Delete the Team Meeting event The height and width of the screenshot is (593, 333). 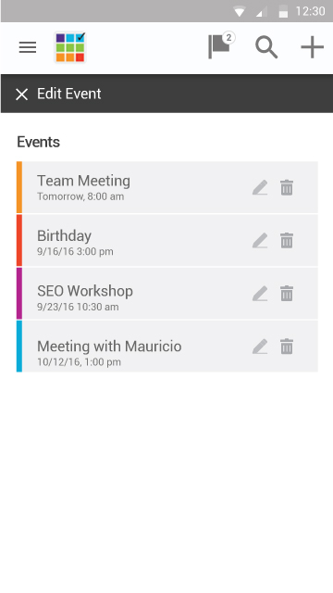coord(287,187)
